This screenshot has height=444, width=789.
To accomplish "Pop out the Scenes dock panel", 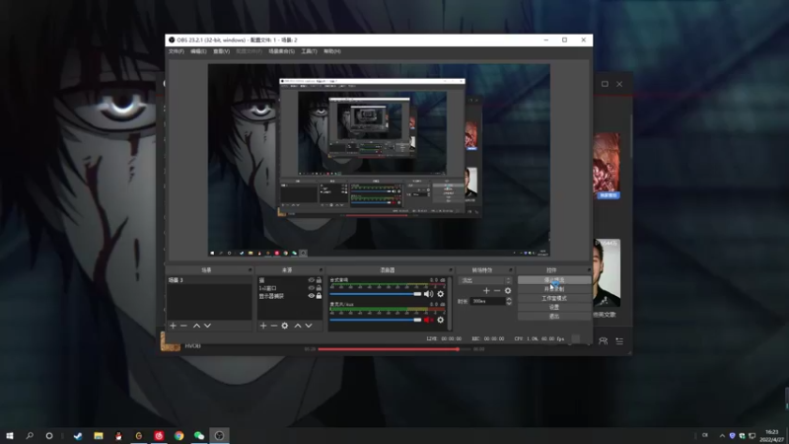I will pos(250,270).
